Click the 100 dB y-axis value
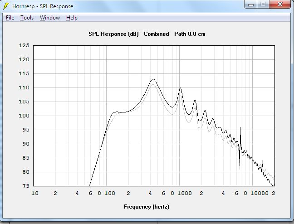The height and width of the screenshot is (224, 294). (x=24, y=116)
